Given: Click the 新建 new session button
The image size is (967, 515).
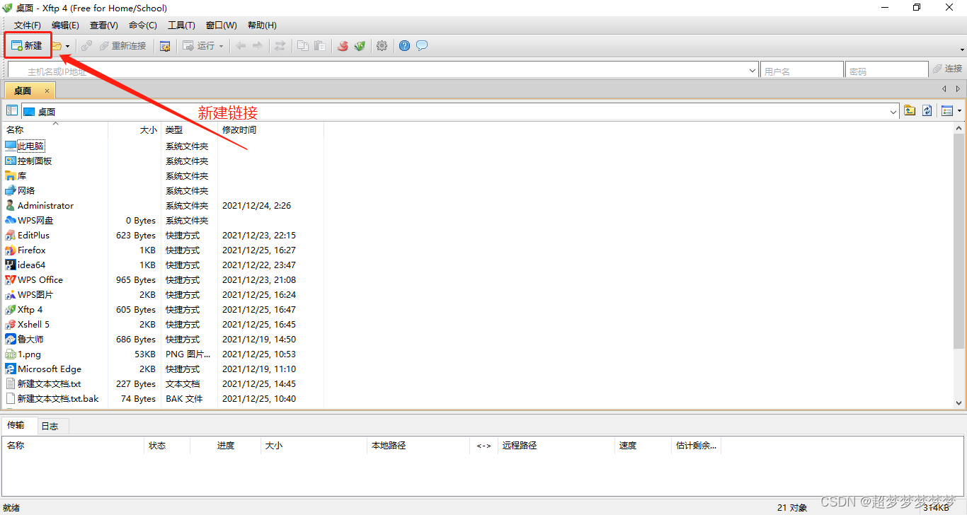Looking at the screenshot, I should tap(27, 46).
